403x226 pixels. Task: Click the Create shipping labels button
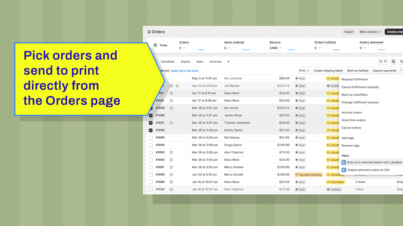pyautogui.click(x=328, y=71)
